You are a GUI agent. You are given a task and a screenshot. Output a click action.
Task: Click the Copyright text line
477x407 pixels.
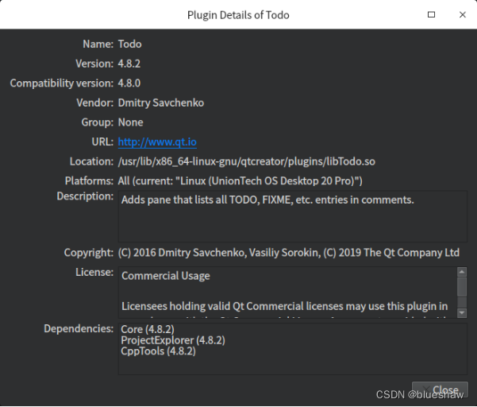pos(289,253)
